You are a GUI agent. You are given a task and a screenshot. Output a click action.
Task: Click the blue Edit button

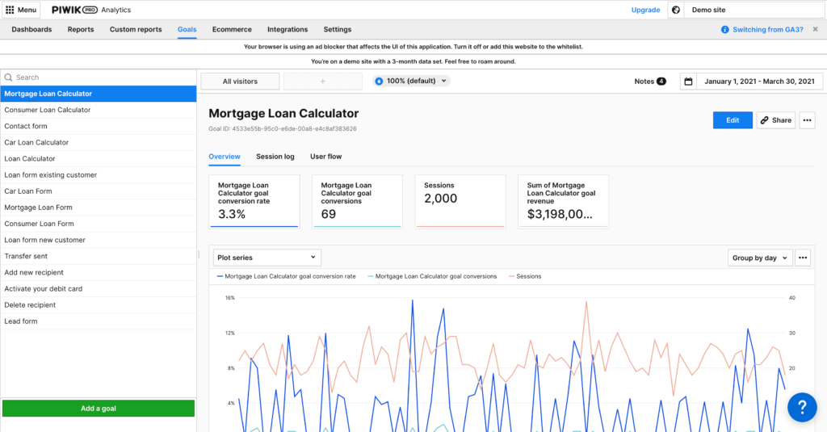(732, 120)
